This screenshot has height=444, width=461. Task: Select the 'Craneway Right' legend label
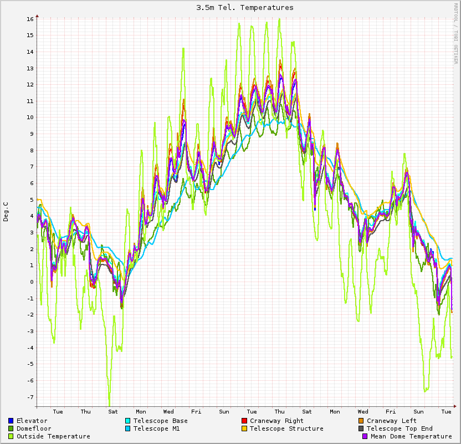pyautogui.click(x=276, y=421)
